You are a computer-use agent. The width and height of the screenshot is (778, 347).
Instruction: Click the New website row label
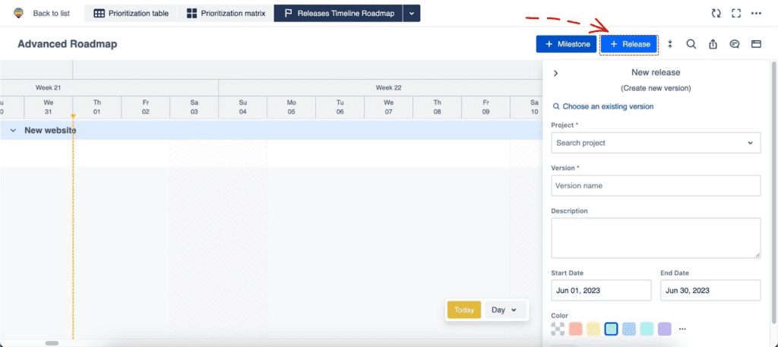(50, 131)
